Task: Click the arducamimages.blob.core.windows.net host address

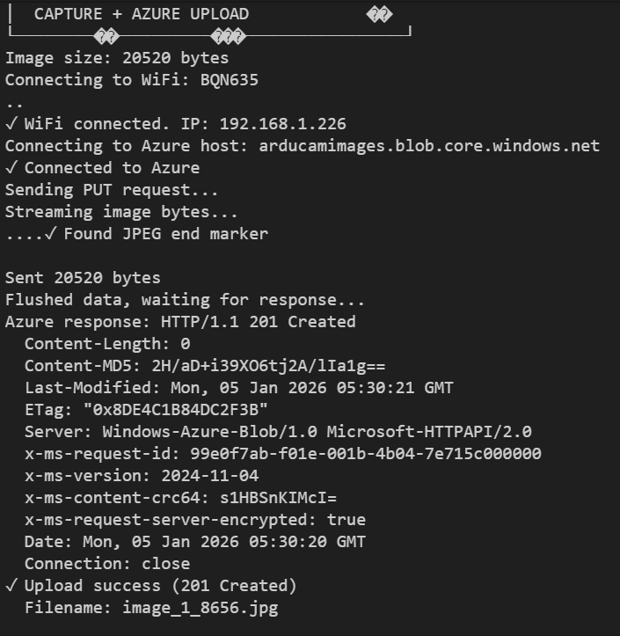Action: 429,146
